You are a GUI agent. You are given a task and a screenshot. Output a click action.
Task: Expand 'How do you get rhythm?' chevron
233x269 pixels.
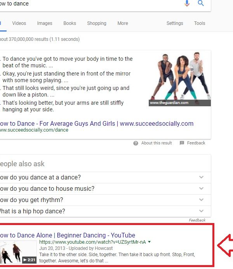tap(202, 200)
